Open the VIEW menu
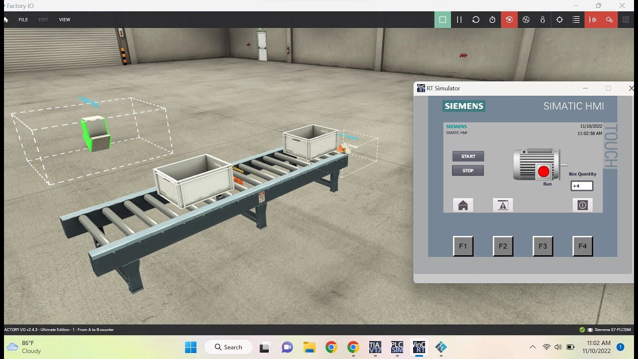 coord(65,20)
